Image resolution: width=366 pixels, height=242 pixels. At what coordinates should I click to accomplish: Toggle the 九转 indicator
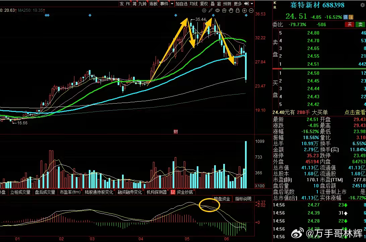pos(142,4)
